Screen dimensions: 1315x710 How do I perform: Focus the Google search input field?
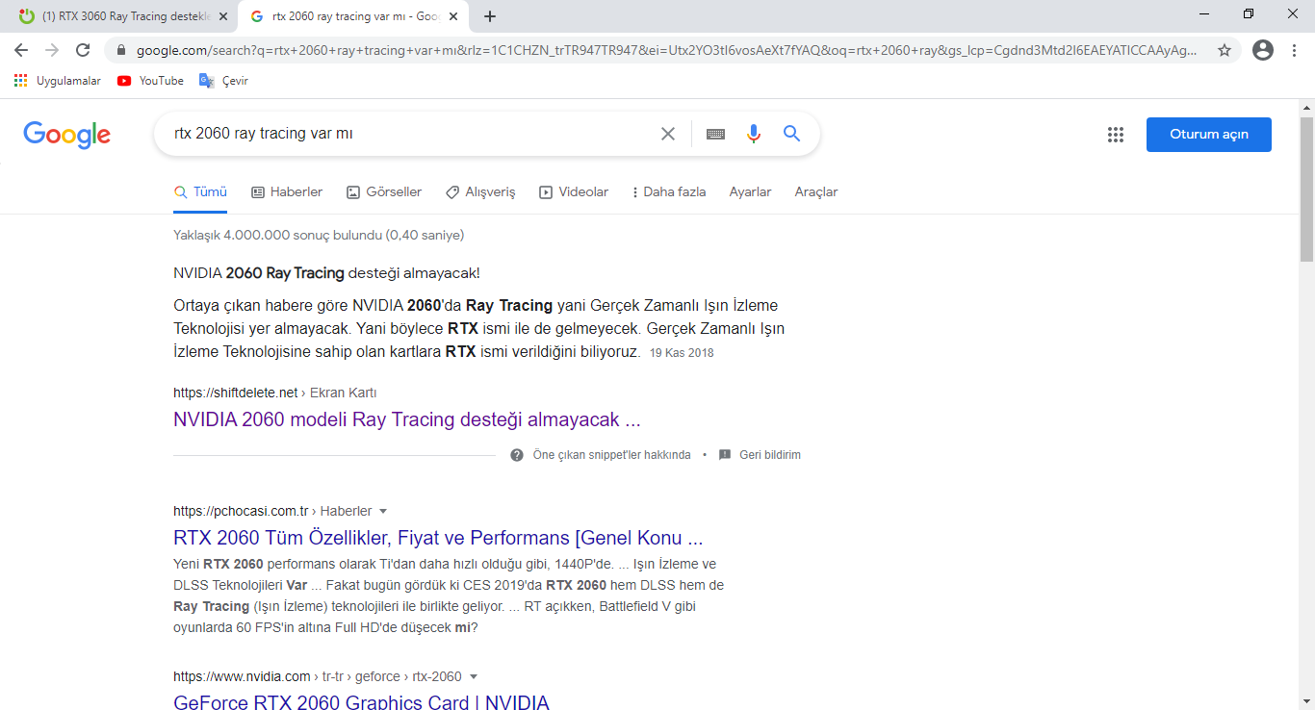tap(409, 134)
